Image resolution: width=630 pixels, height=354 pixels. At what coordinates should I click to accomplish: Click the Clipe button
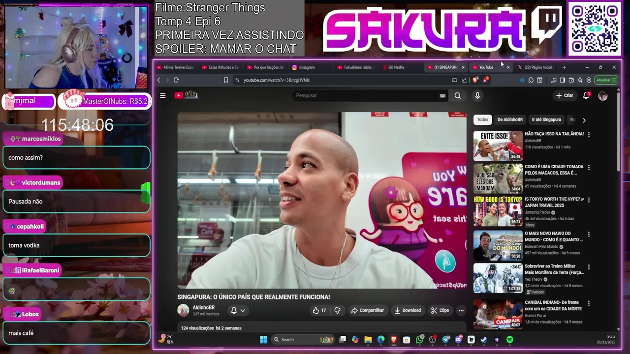(x=440, y=310)
